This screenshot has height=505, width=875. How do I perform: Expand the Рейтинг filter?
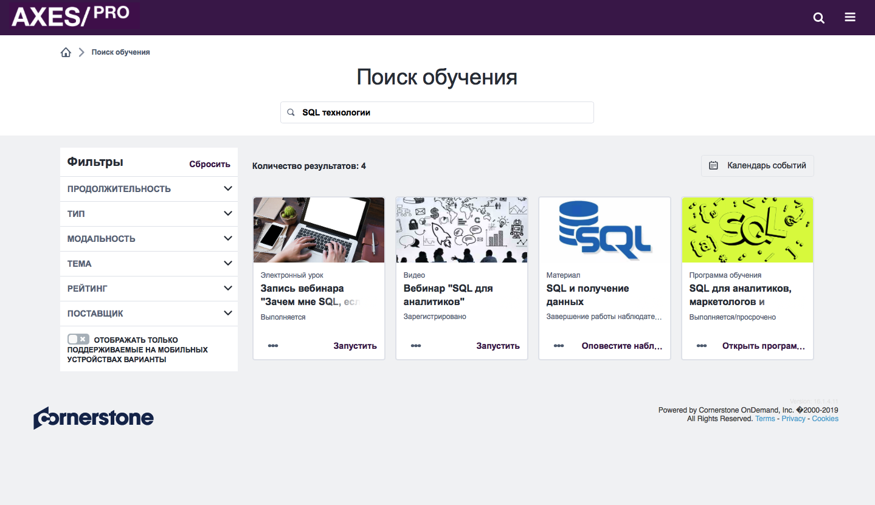click(x=149, y=289)
